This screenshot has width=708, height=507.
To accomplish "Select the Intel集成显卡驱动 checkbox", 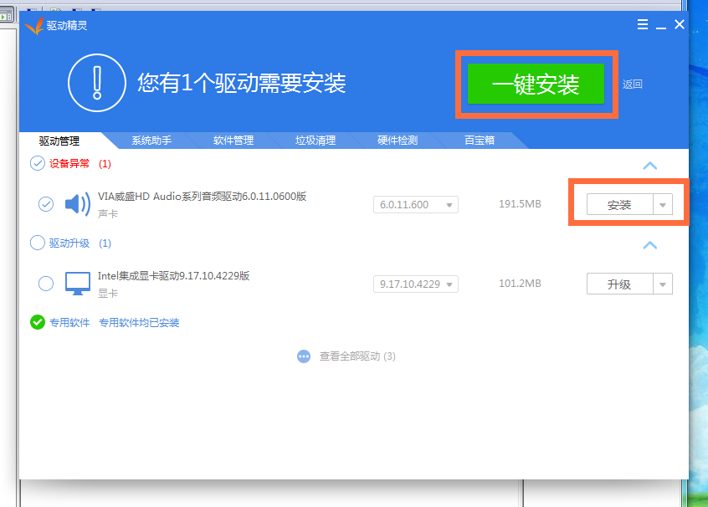I will (x=45, y=283).
